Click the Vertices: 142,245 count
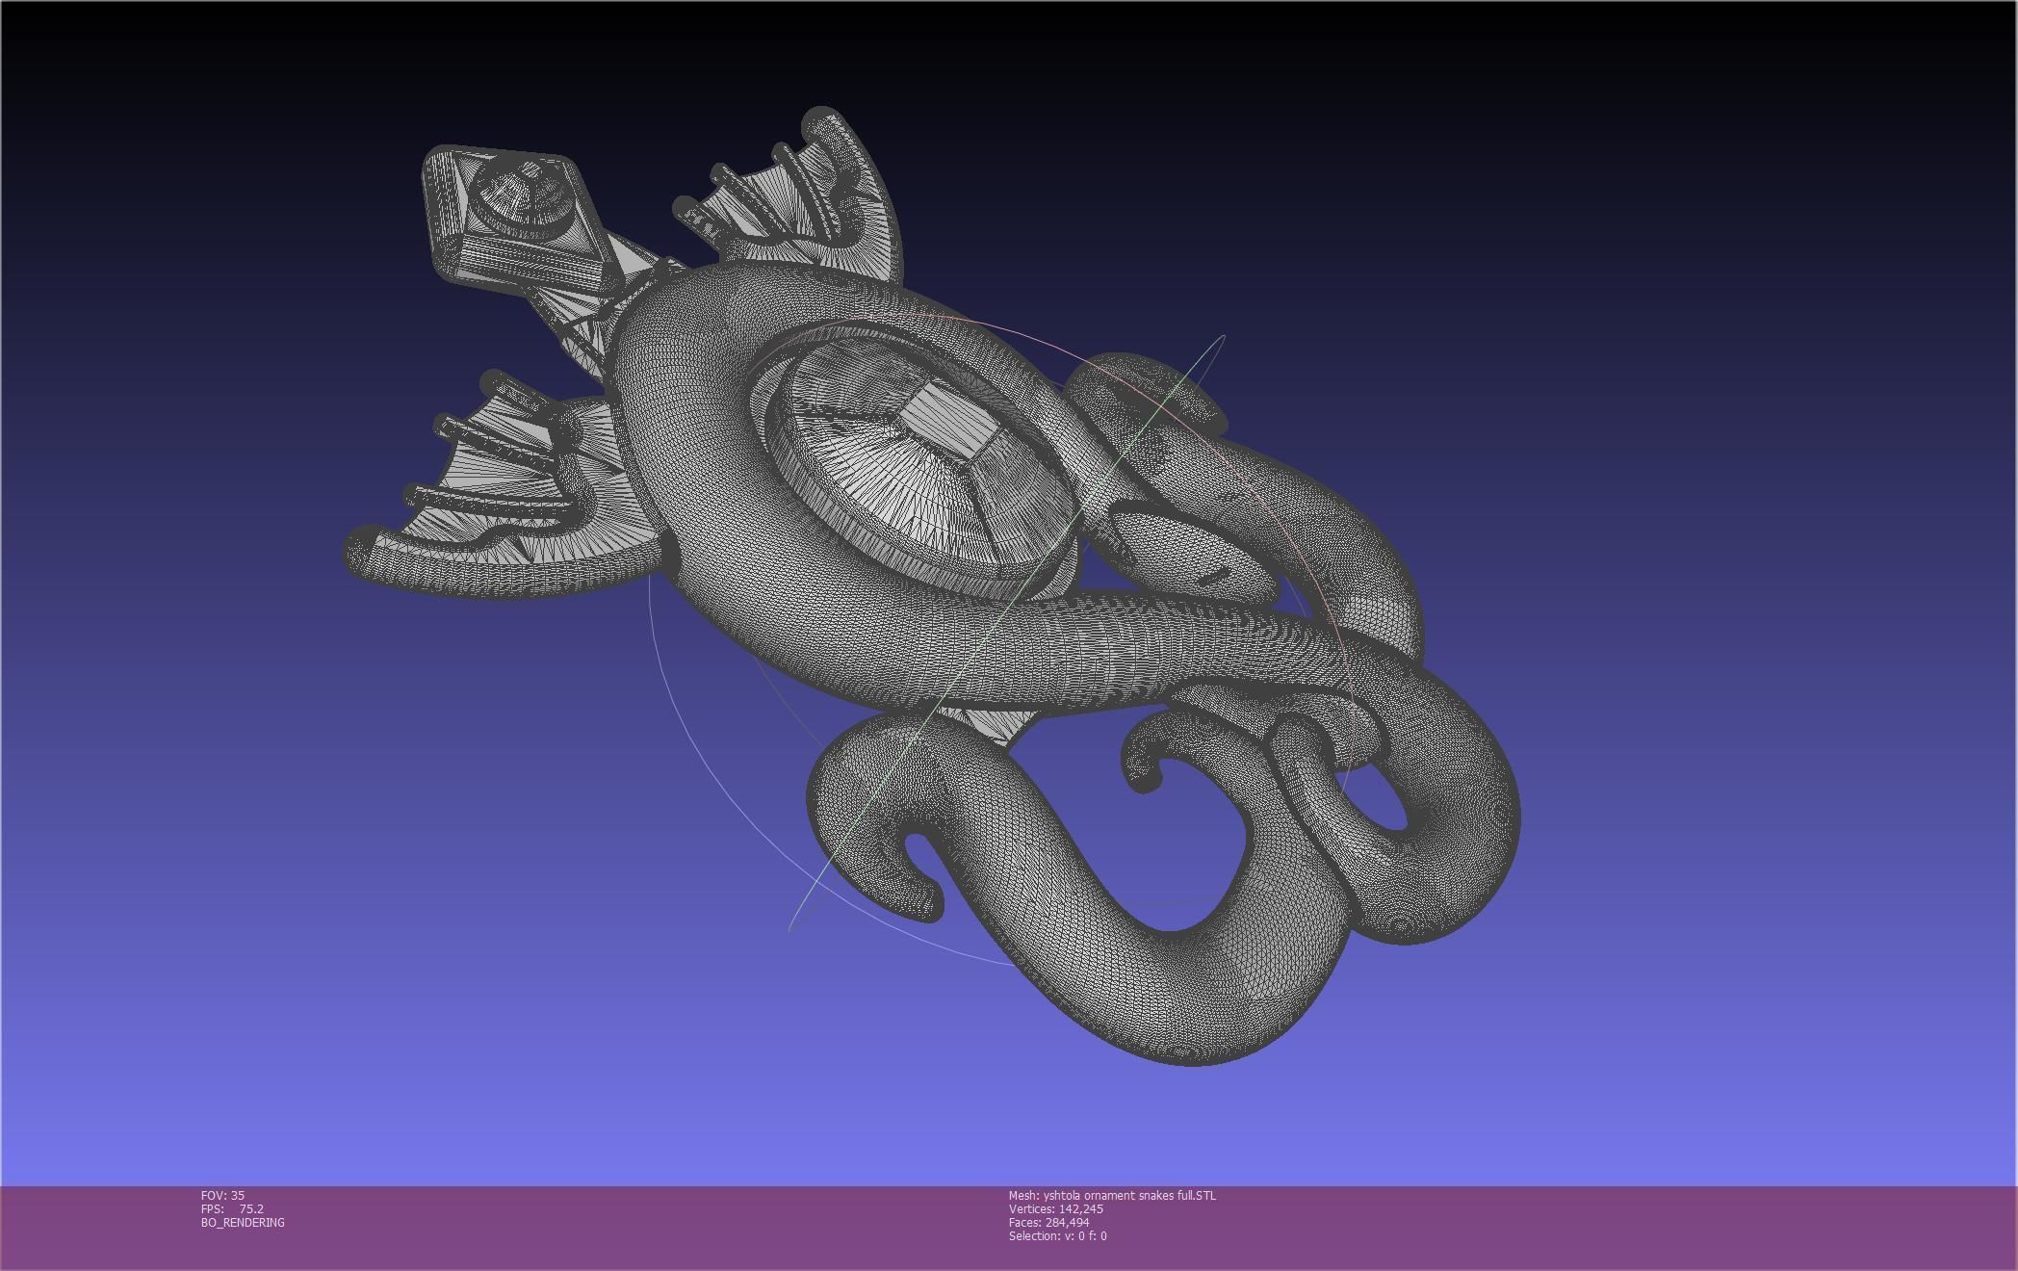This screenshot has width=2018, height=1271. coord(1056,1208)
